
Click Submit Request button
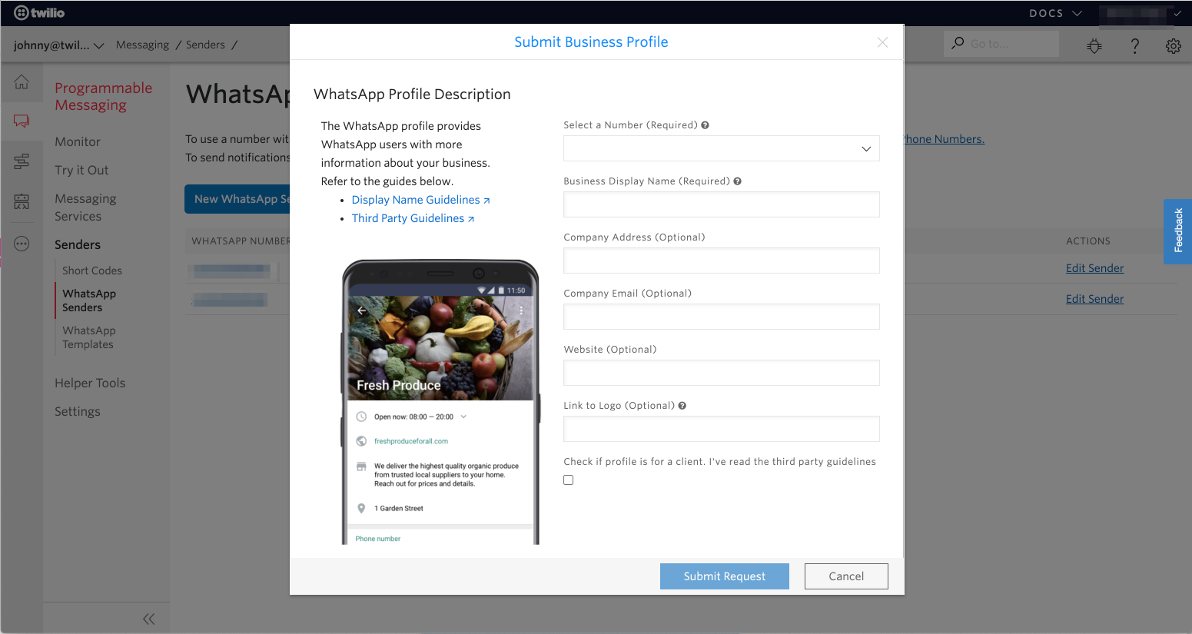(x=725, y=576)
